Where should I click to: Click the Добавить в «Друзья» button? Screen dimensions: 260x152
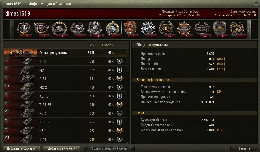21,148
